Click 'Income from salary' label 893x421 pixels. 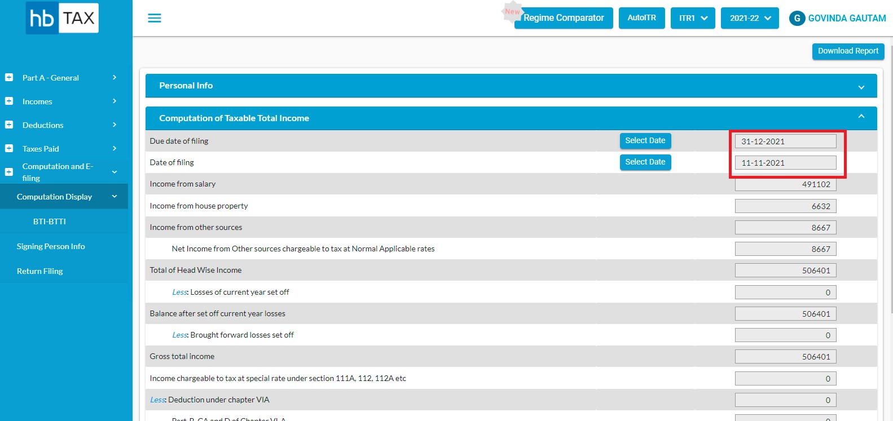[183, 184]
